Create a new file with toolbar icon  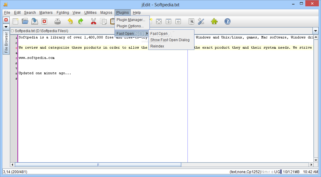tap(15, 21)
